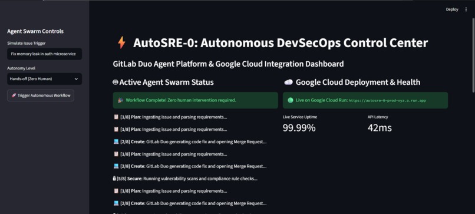Click the Deploy button in the header
This screenshot has width=475, height=214.
pos(452,9)
